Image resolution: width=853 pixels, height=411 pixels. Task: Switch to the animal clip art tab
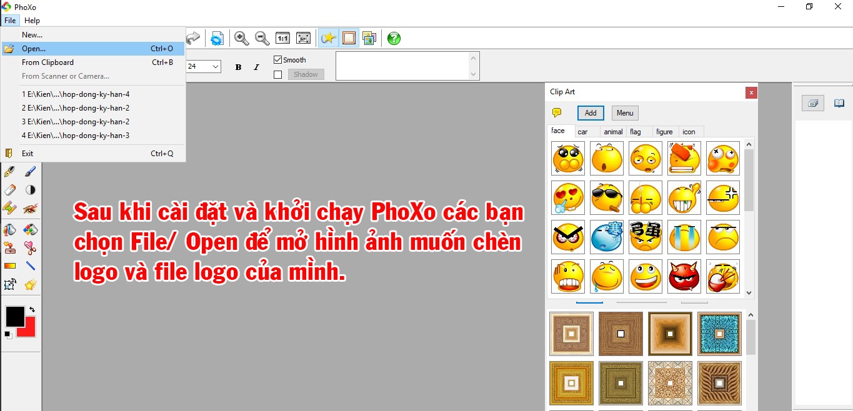point(613,132)
